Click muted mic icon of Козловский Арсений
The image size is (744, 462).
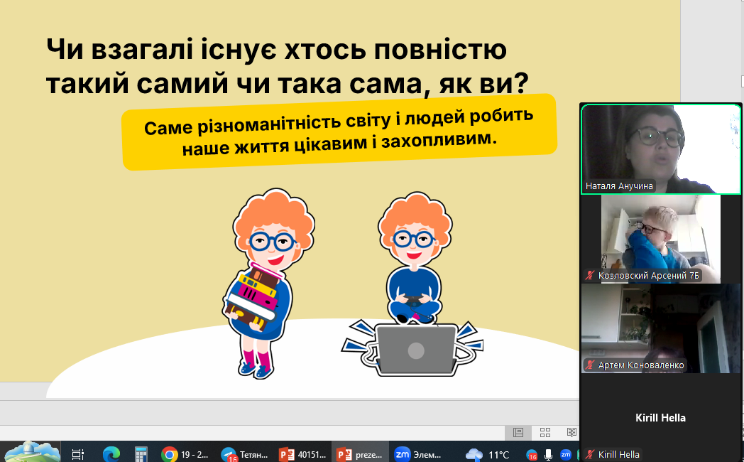tap(591, 275)
